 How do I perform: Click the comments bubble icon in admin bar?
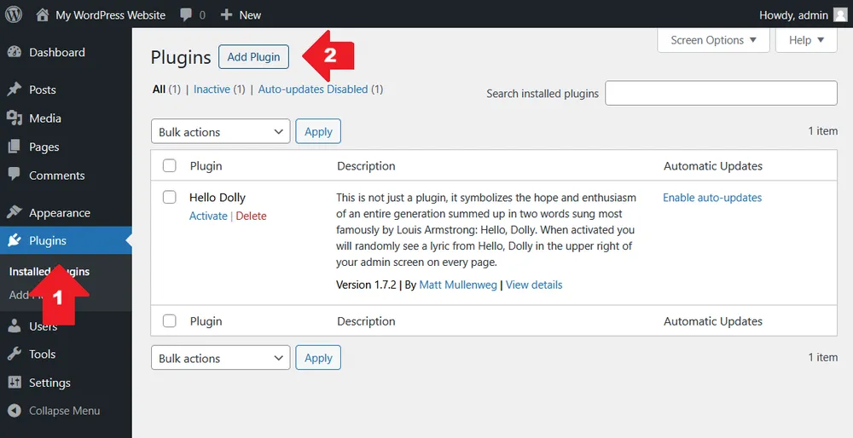coord(186,14)
